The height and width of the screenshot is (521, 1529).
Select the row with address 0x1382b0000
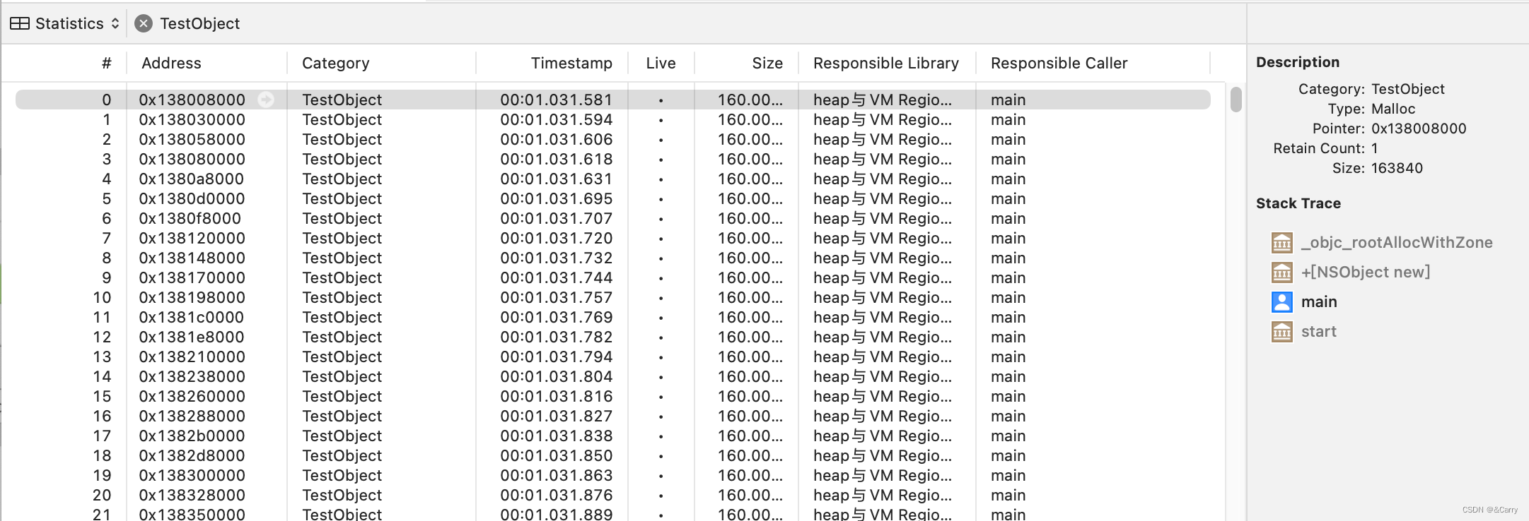pyautogui.click(x=612, y=436)
